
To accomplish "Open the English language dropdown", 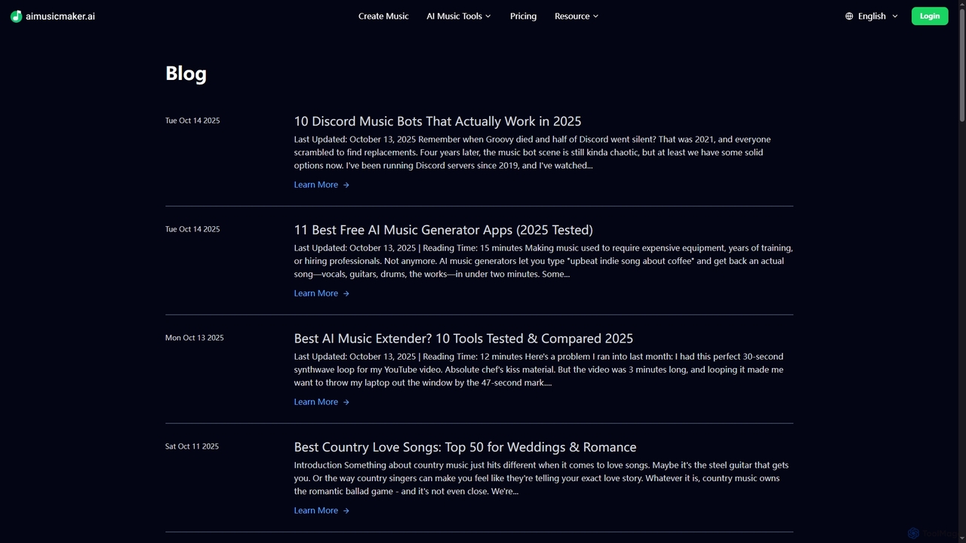I will tap(872, 16).
